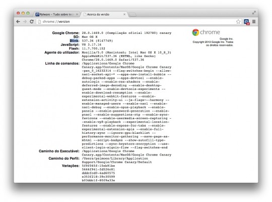Screen dimensions: 272x202
Task: Click the Agente do utilizador label
Action: tap(62, 53)
